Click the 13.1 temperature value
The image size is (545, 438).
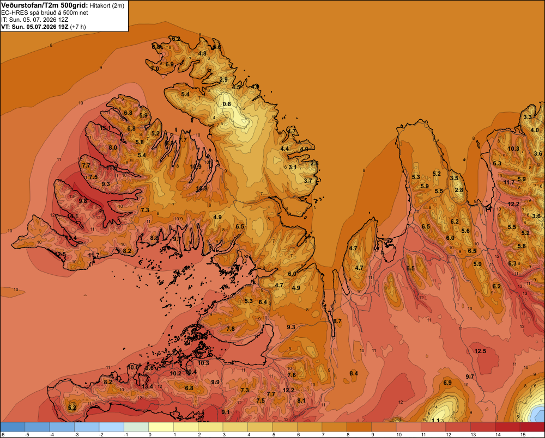(x=105, y=128)
